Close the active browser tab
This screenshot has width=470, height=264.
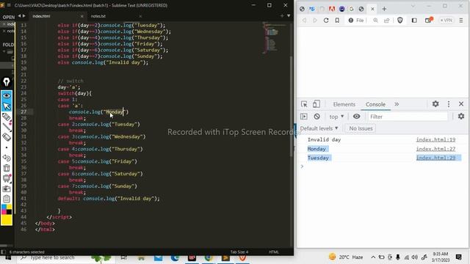coord(372,9)
